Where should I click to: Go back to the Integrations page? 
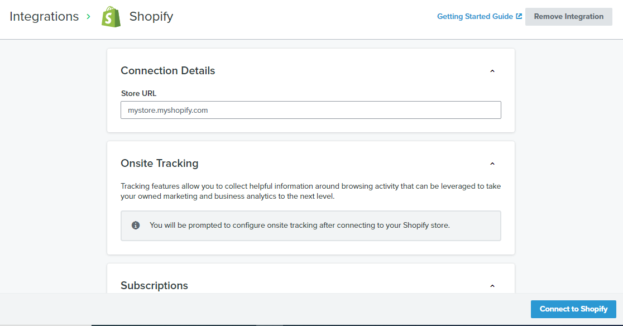coord(44,17)
